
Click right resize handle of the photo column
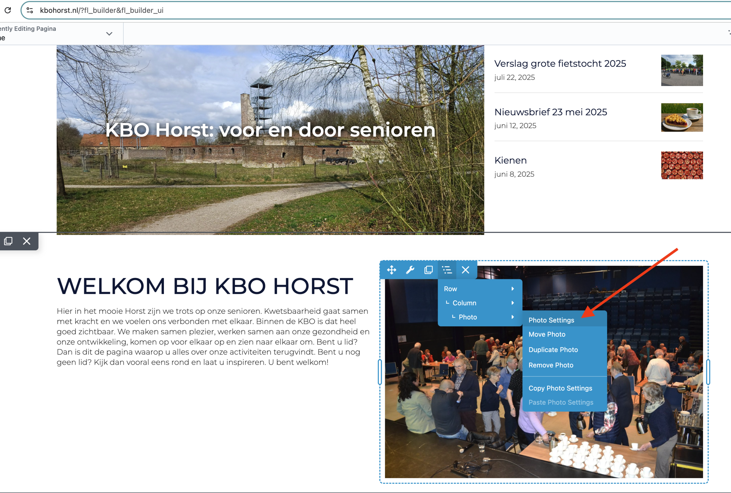708,372
